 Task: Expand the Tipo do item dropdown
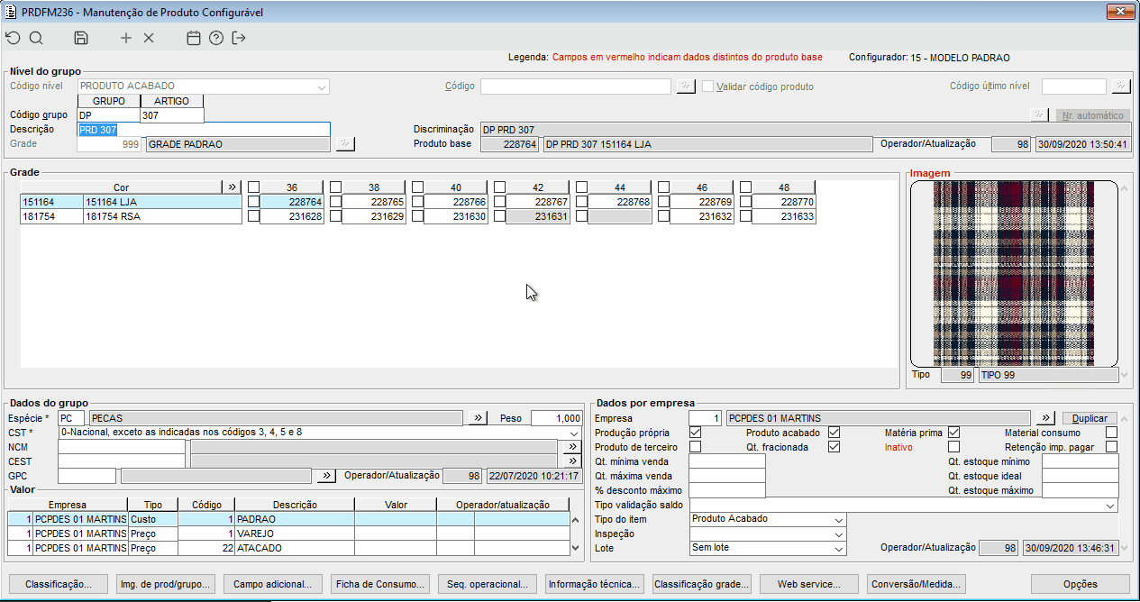(x=839, y=520)
